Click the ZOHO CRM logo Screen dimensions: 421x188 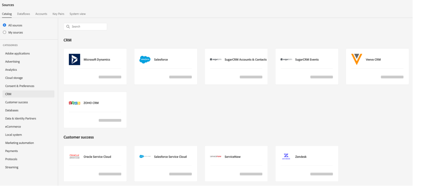(x=75, y=103)
